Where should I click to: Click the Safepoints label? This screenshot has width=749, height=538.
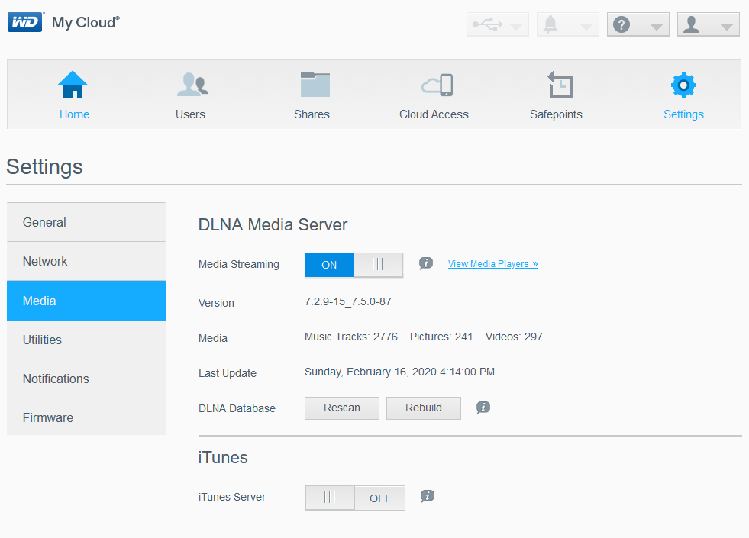[x=556, y=114]
